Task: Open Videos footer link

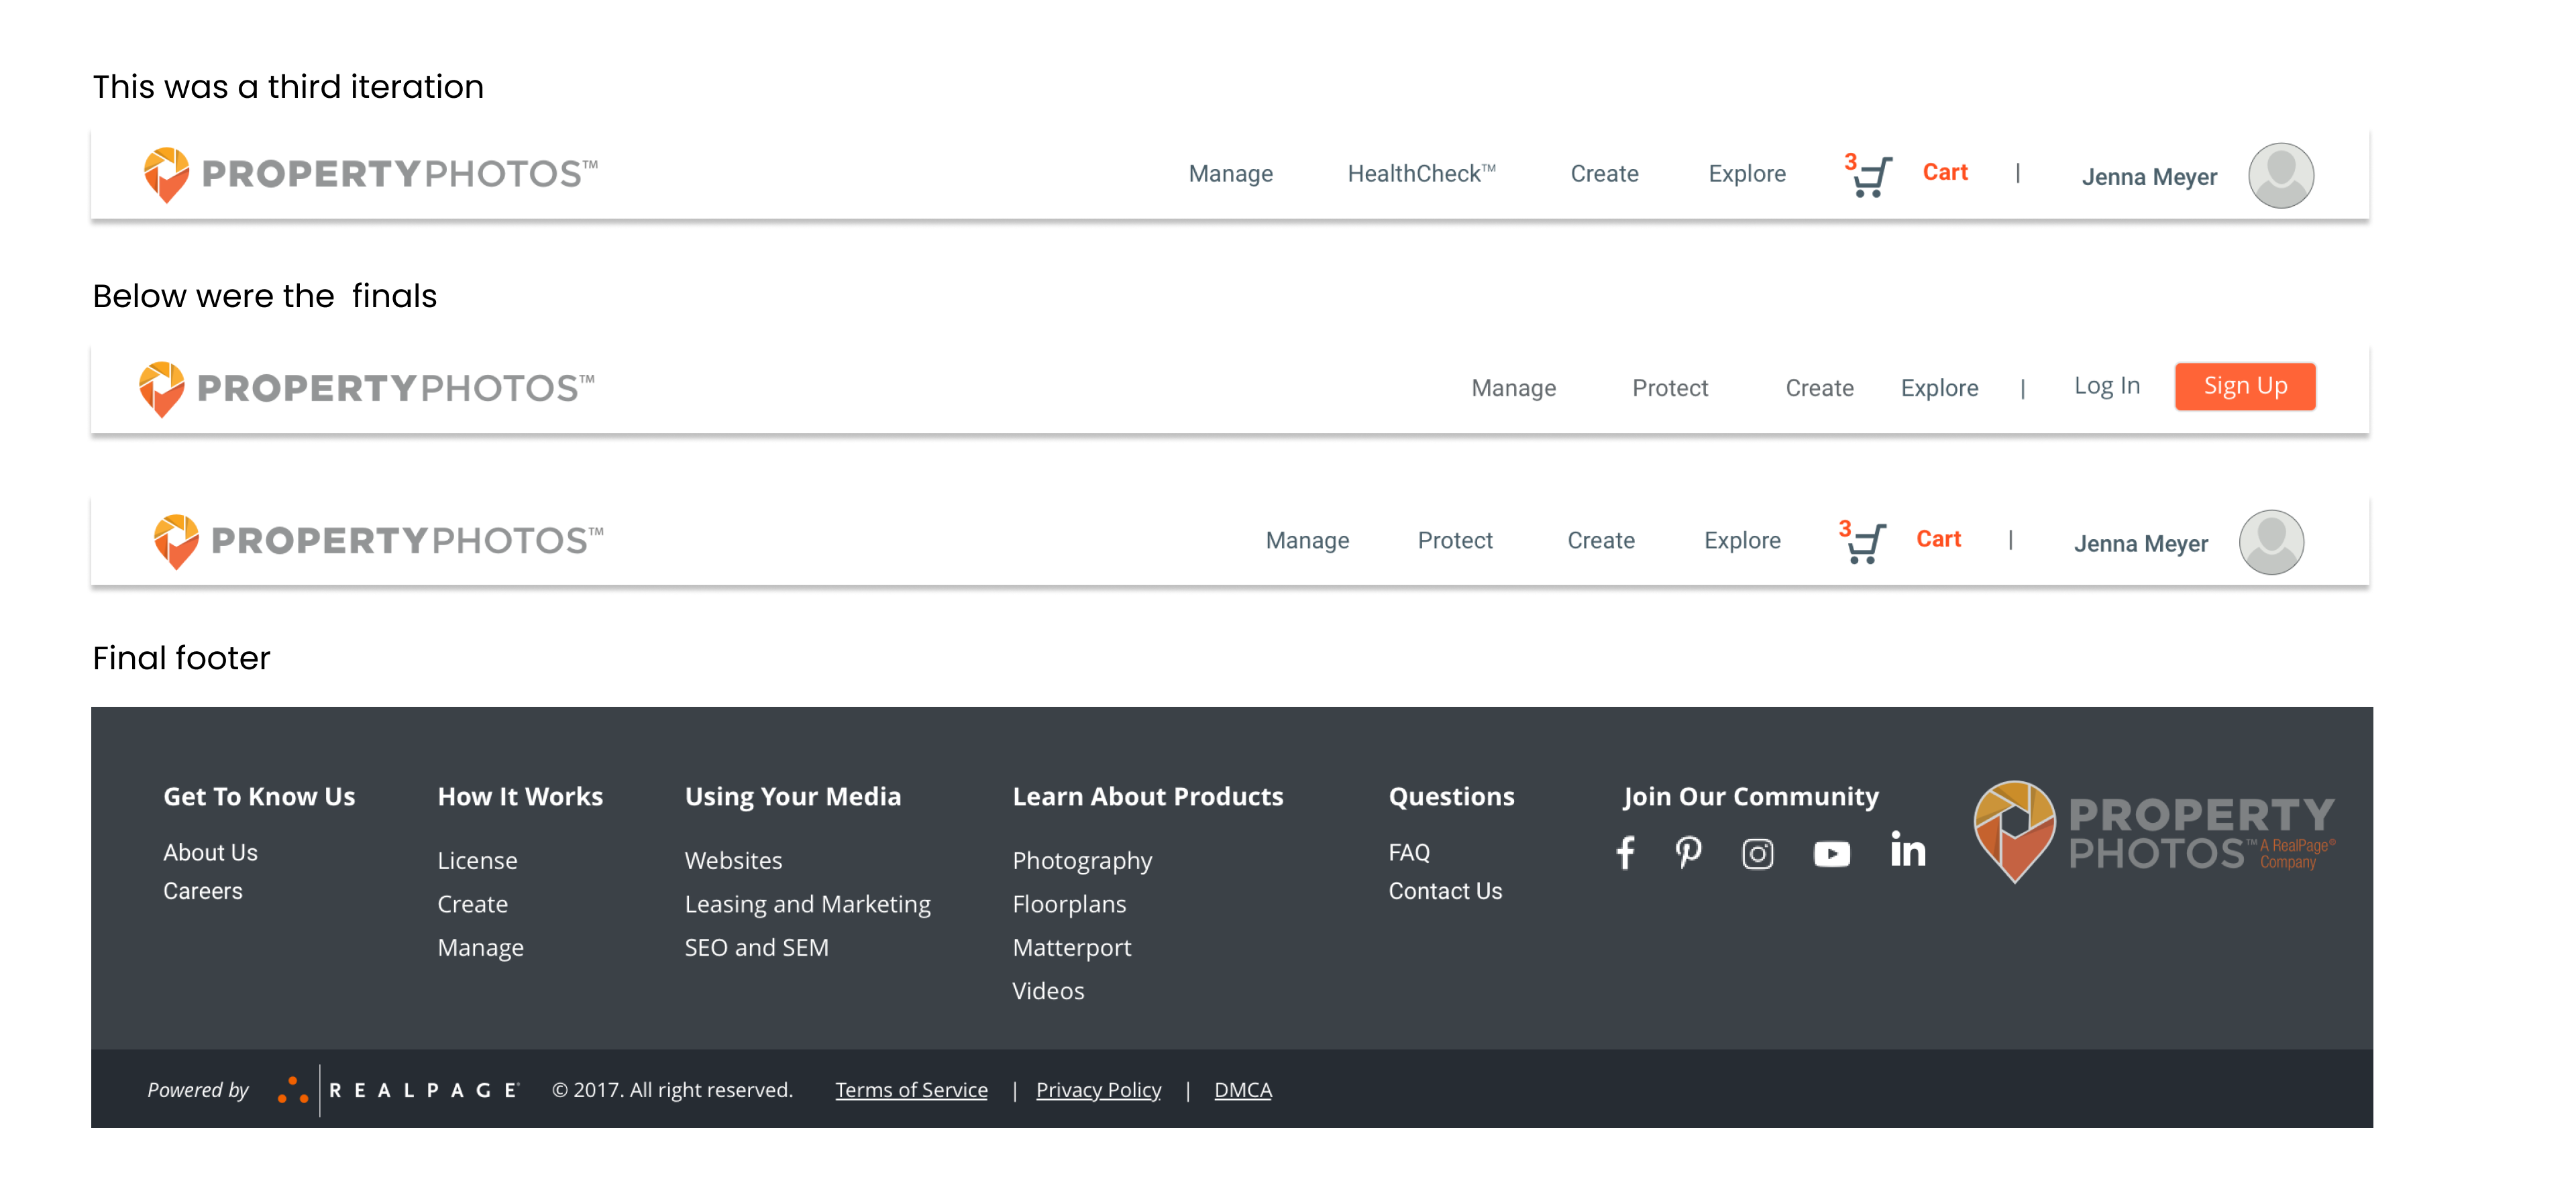Action: pos(1048,991)
